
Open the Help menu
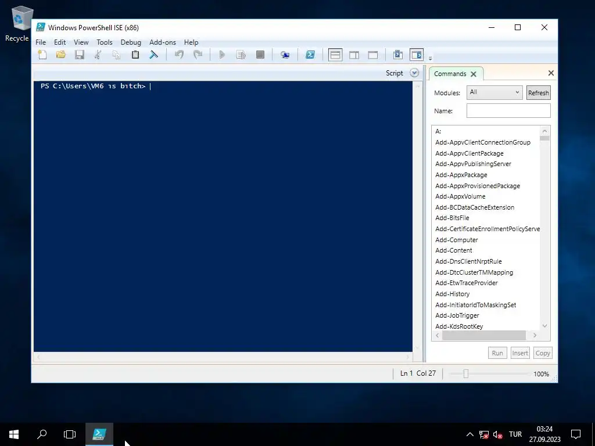pyautogui.click(x=191, y=42)
